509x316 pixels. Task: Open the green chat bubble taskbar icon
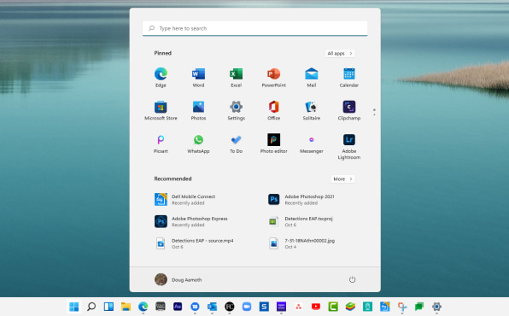point(419,307)
